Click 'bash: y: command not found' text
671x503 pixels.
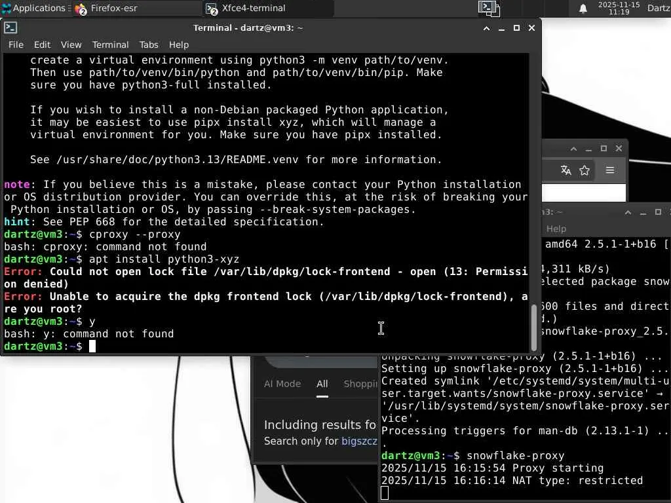tap(89, 333)
